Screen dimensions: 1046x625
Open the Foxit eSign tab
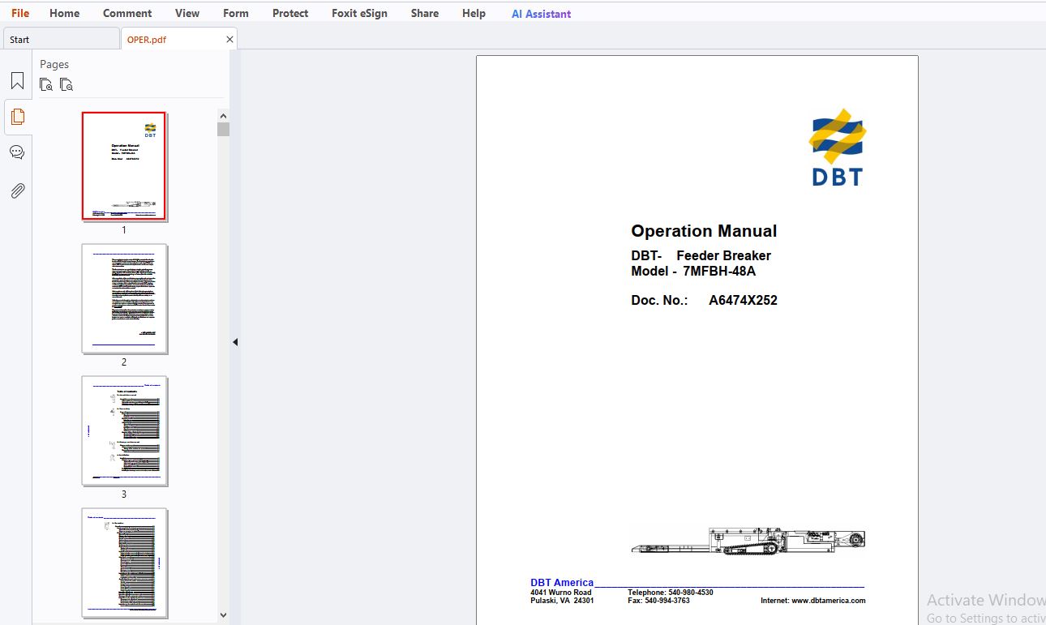(359, 13)
